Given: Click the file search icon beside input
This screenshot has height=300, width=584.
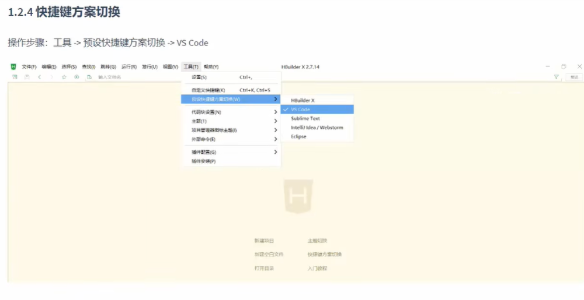Looking at the screenshot, I should point(89,77).
